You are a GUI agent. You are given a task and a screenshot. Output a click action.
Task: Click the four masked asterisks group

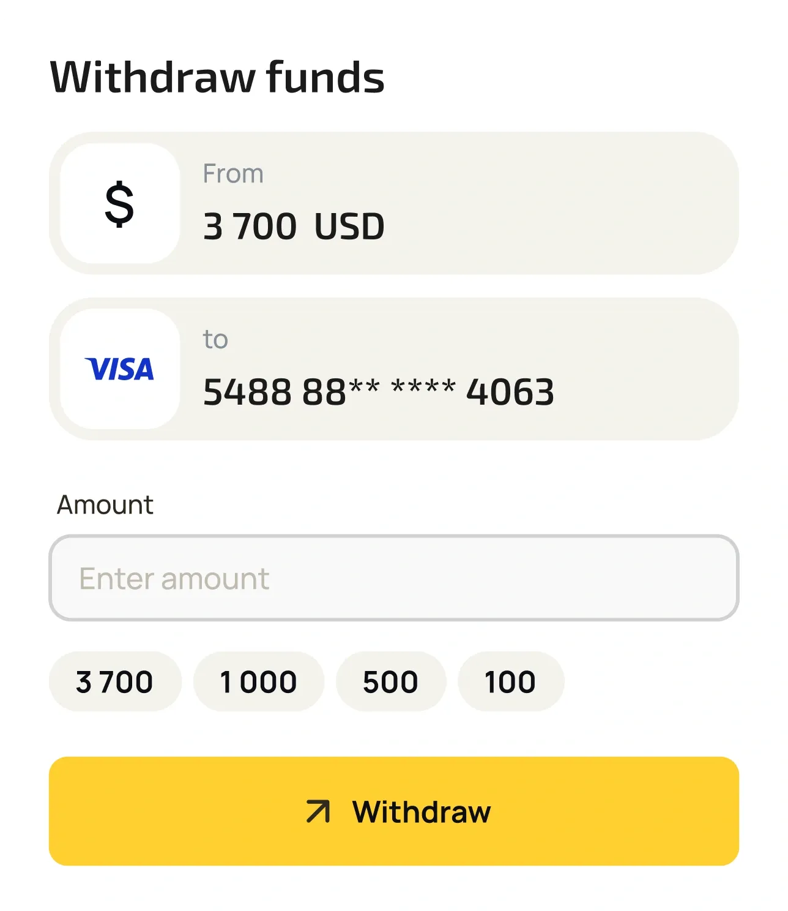[x=423, y=389]
